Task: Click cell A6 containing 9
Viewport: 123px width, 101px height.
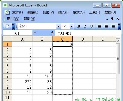Action: (22, 71)
